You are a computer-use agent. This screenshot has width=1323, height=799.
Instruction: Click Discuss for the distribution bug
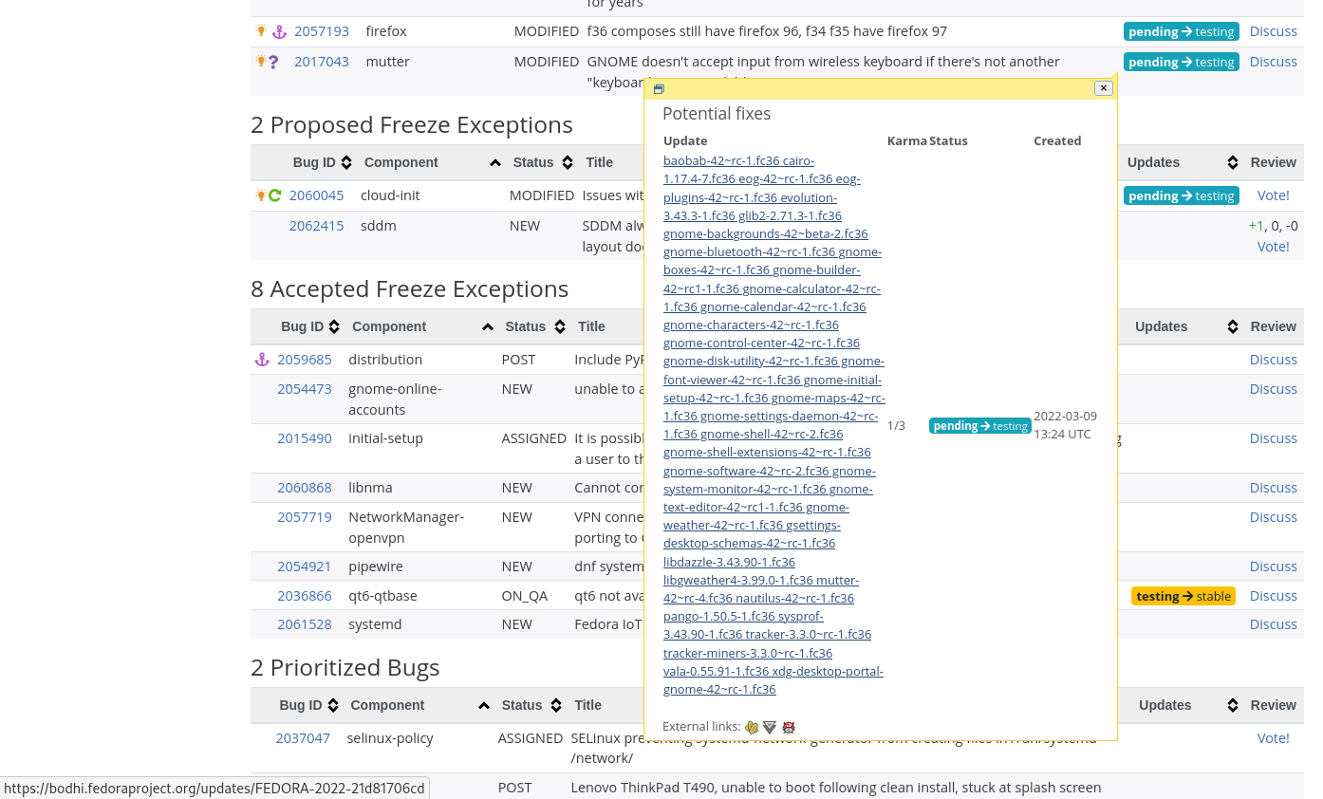(1274, 360)
